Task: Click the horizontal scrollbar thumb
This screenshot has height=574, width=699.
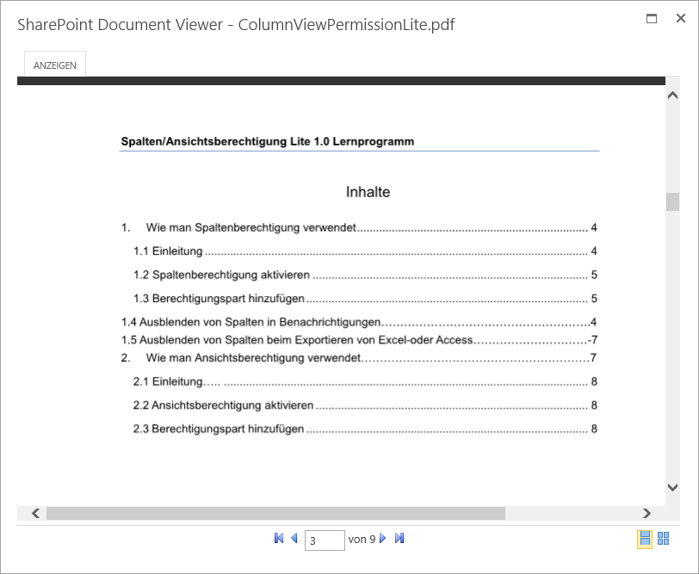Action: 275,513
